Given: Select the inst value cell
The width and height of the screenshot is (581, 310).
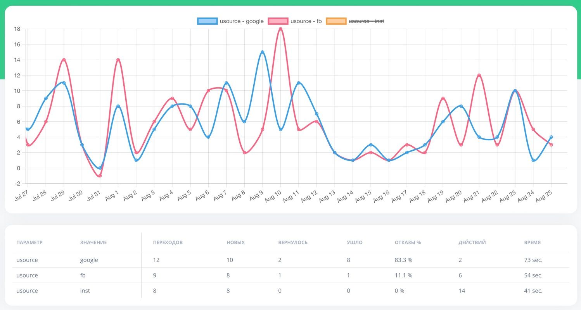Looking at the screenshot, I should tap(85, 291).
